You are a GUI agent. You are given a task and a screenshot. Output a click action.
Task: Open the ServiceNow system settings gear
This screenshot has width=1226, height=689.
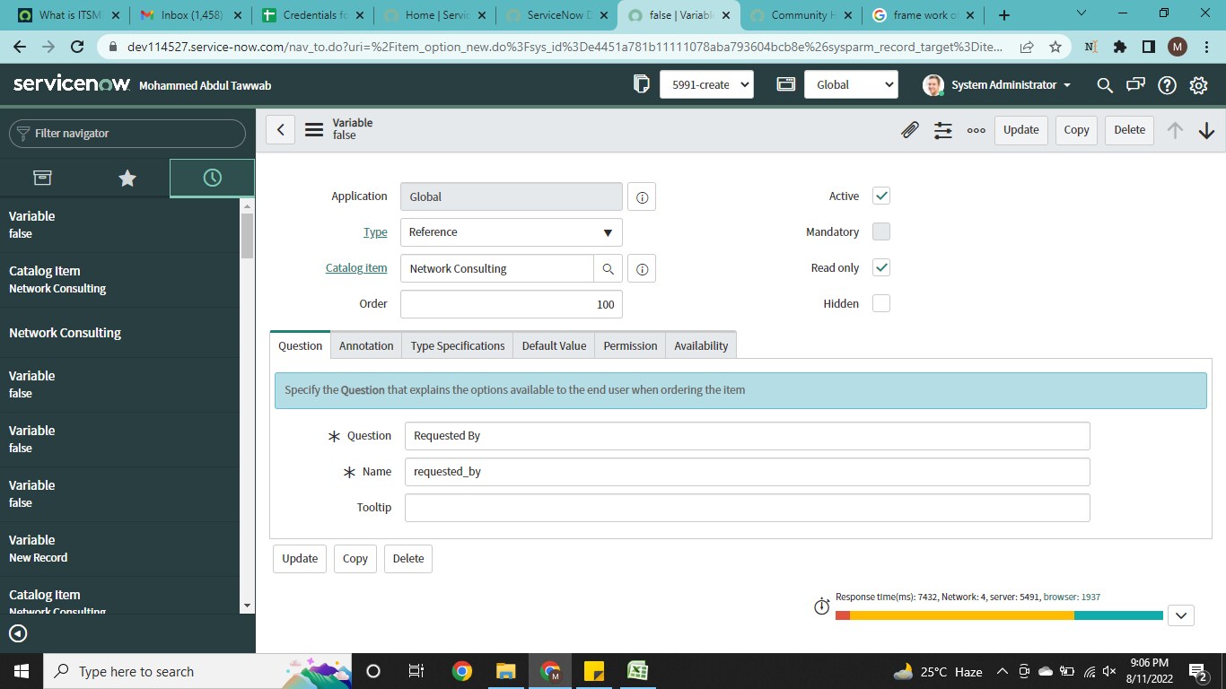pyautogui.click(x=1198, y=85)
